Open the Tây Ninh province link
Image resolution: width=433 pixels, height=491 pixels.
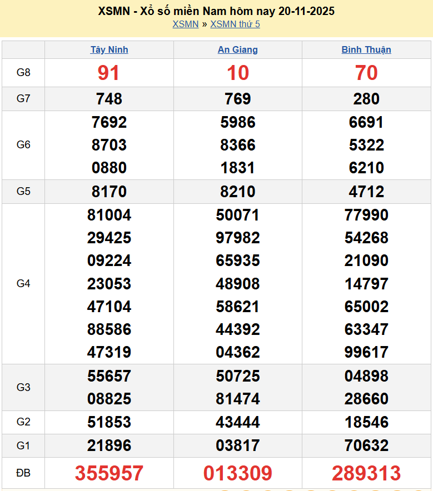[109, 49]
